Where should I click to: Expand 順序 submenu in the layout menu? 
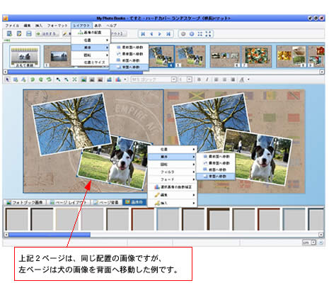coord(91,48)
